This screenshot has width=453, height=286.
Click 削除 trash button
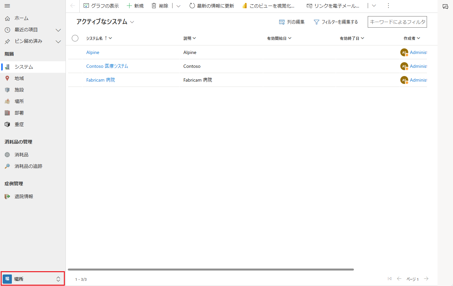click(160, 6)
